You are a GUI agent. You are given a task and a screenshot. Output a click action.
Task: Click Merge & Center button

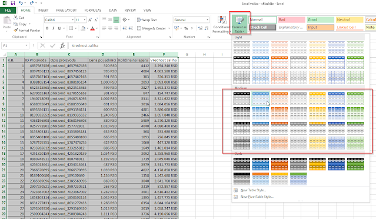tap(151, 28)
